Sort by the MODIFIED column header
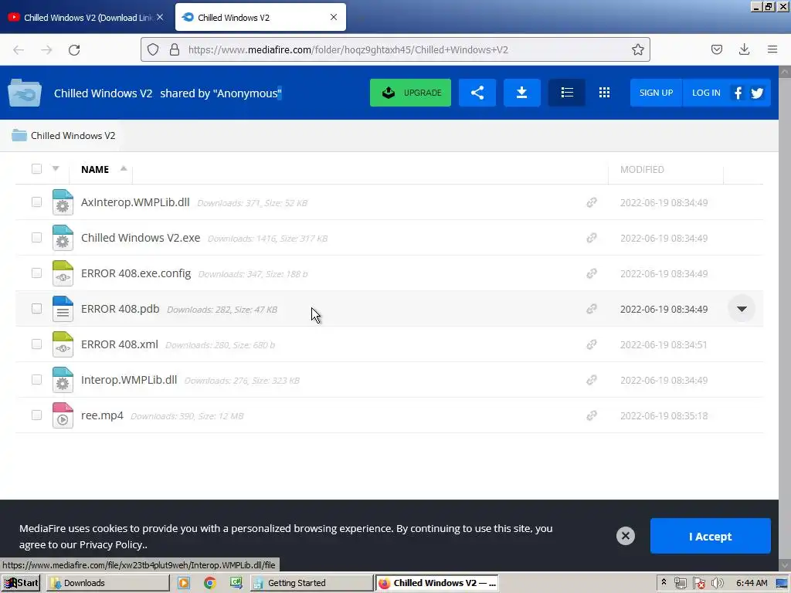This screenshot has width=791, height=593. [642, 169]
